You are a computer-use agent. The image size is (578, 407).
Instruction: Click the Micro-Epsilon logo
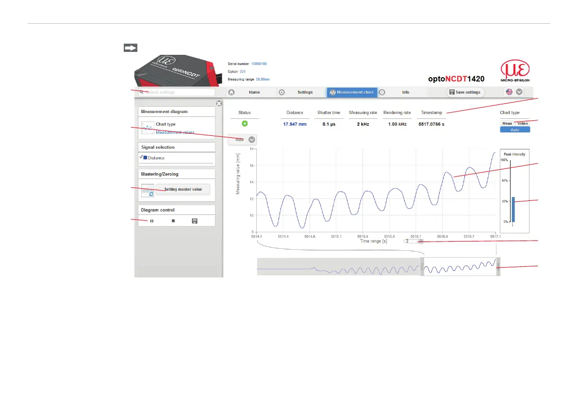pos(515,70)
